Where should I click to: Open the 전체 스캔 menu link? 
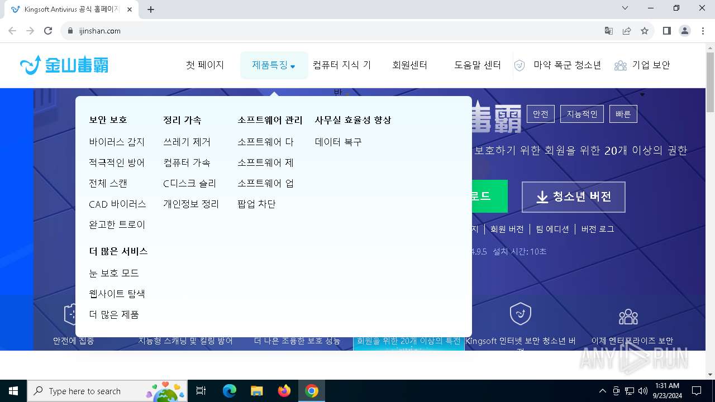pos(108,183)
